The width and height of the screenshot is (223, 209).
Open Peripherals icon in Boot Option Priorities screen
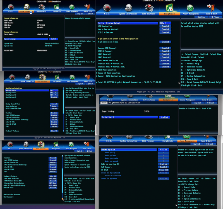[57, 77]
